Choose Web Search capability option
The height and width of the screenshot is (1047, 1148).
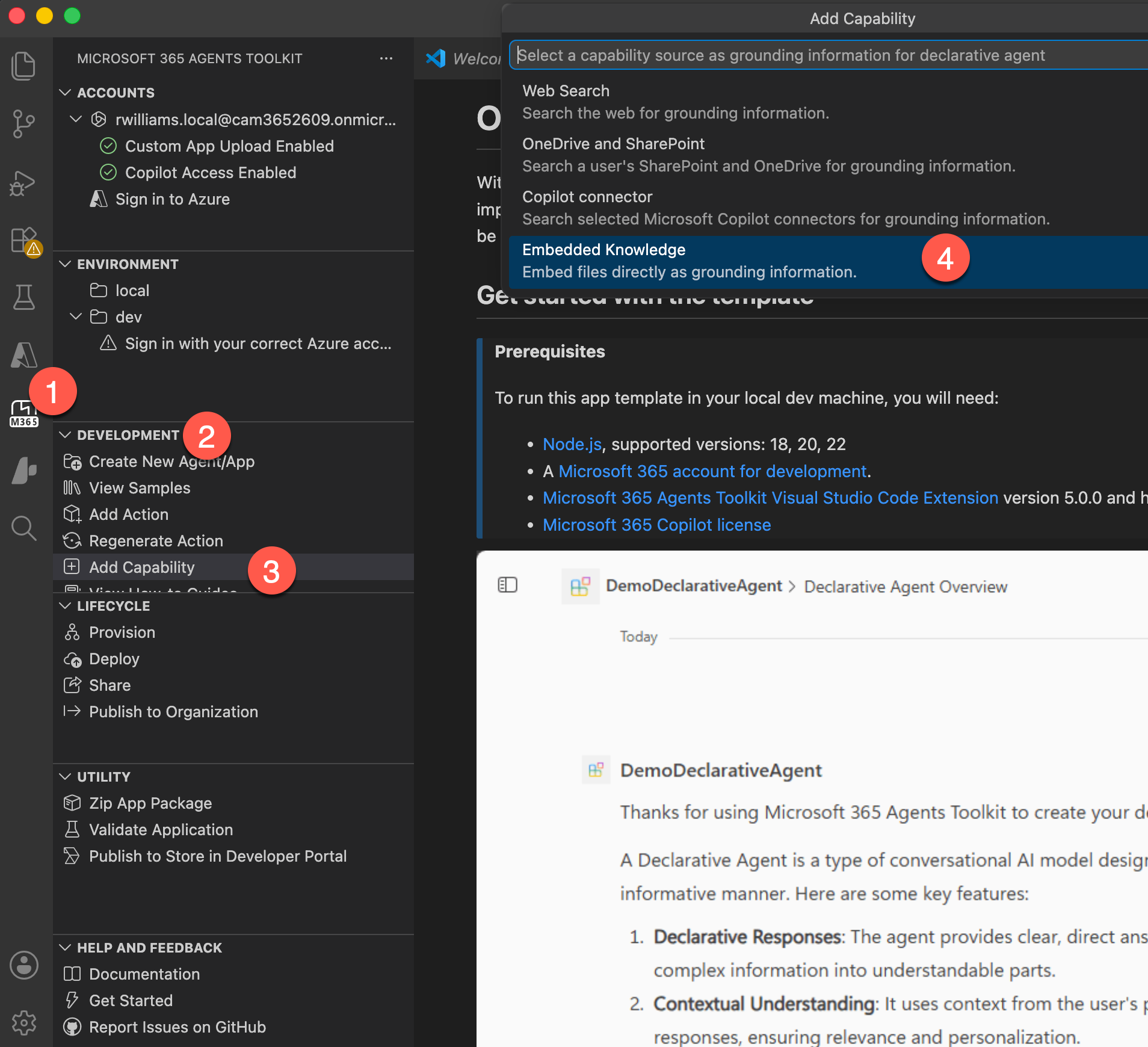(828, 102)
